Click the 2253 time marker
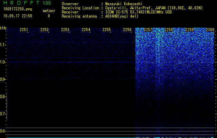The height and width of the screenshot is (138, 217). 65,30
